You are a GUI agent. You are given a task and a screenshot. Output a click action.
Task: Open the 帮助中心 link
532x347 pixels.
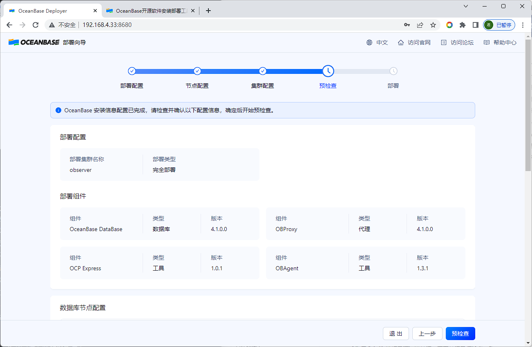click(x=505, y=42)
